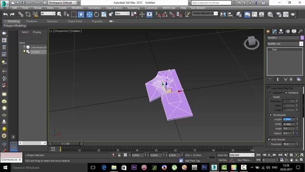Open the key filter 'Selected' dropdown
The height and width of the screenshot is (172, 305).
(x=242, y=155)
